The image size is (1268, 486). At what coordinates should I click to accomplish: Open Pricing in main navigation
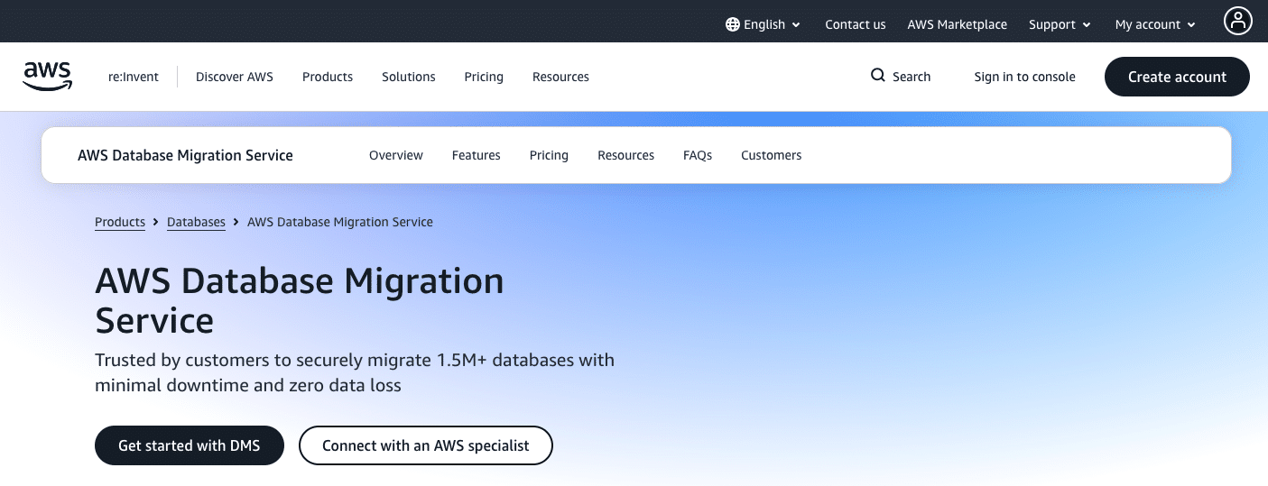coord(484,77)
